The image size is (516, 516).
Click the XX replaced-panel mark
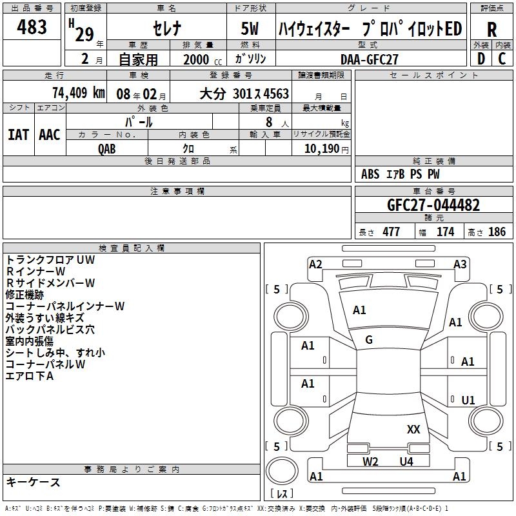413,429
